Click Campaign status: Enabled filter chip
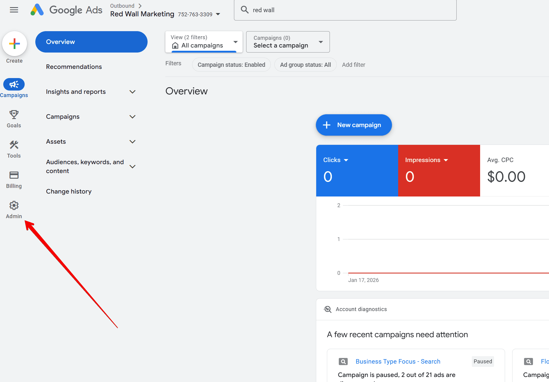Image resolution: width=549 pixels, height=382 pixels. pyautogui.click(x=231, y=65)
